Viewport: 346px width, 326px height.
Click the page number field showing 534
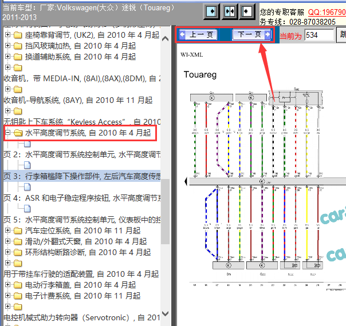point(319,35)
